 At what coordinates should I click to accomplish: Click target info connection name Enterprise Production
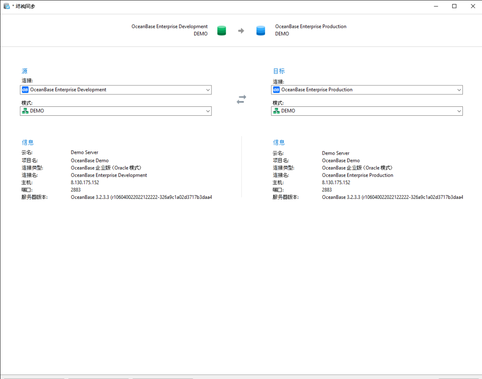(x=357, y=175)
